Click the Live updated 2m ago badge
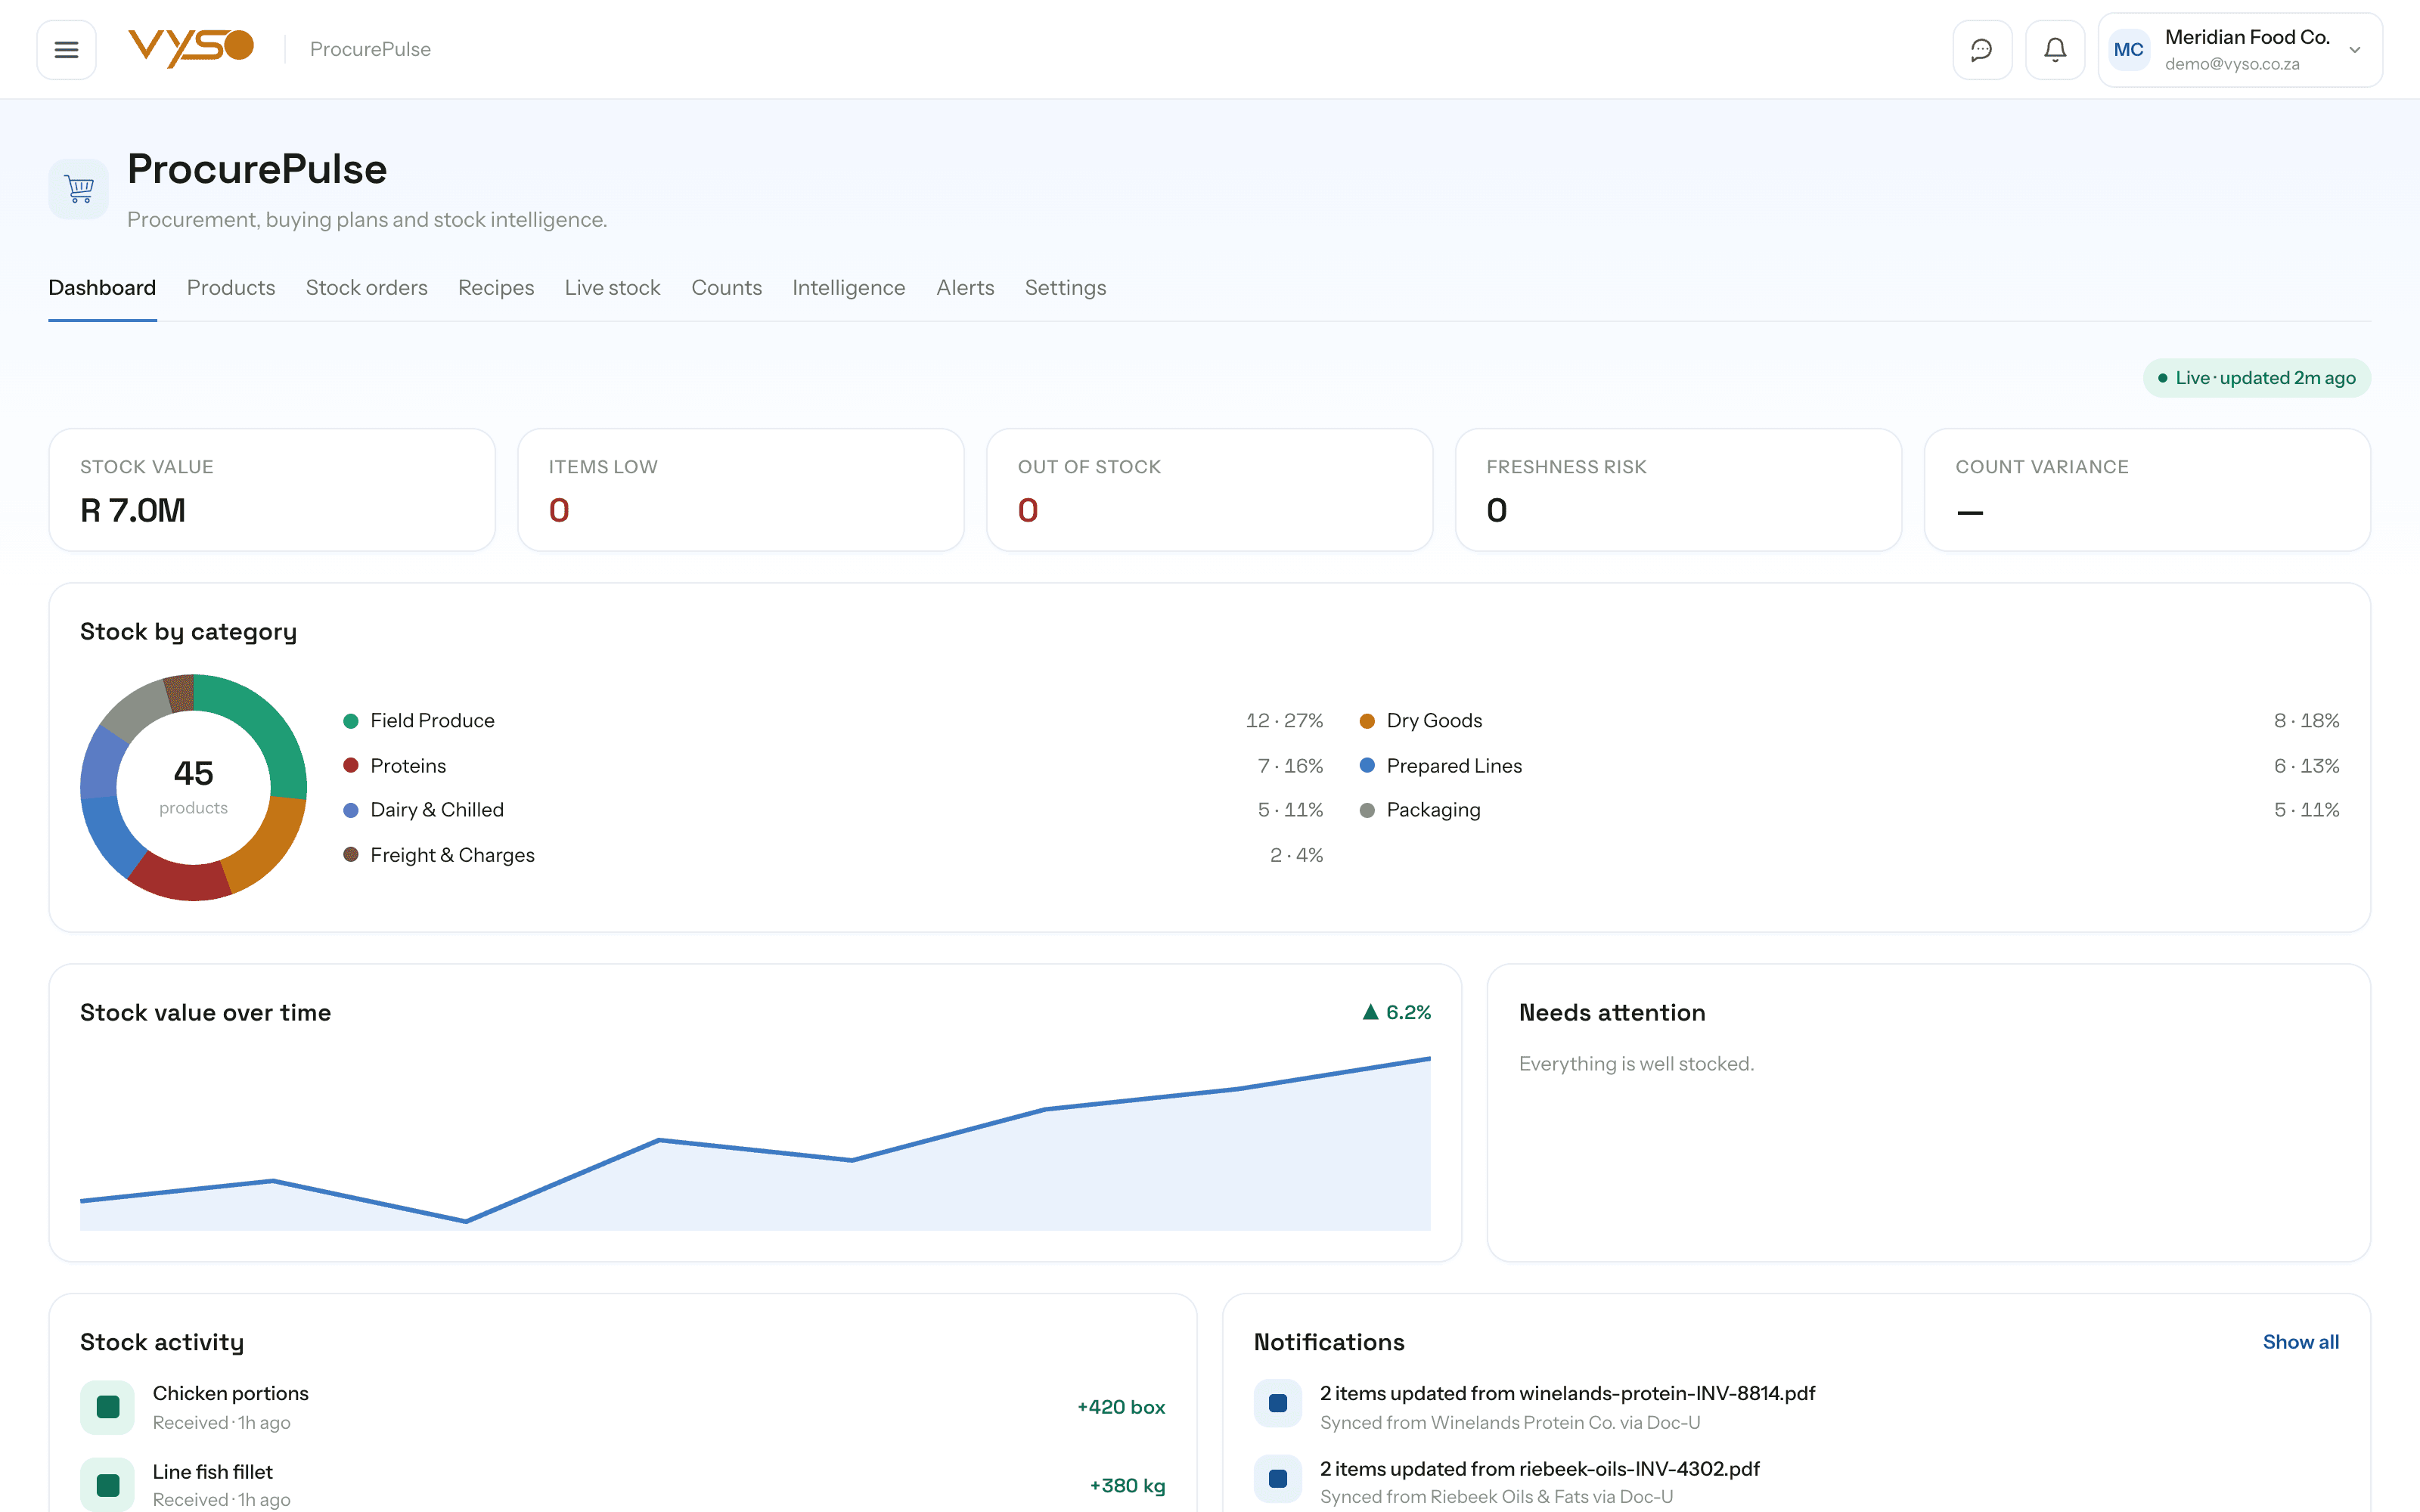 [2256, 378]
